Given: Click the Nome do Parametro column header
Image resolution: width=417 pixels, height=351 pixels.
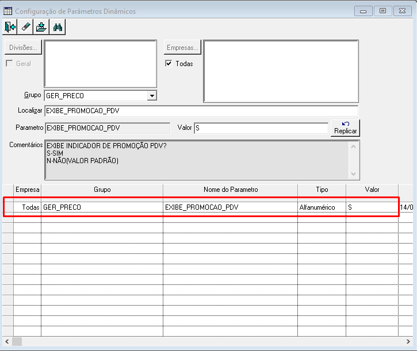Looking at the screenshot, I should click(230, 190).
